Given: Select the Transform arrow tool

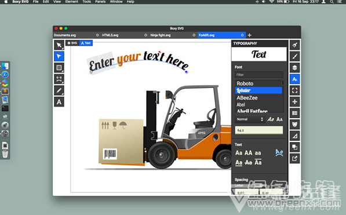Looking at the screenshot, I should pos(59,45).
